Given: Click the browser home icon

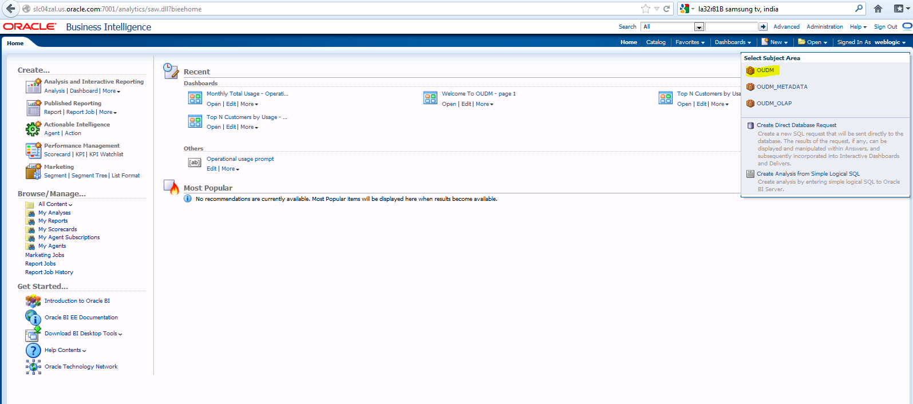Looking at the screenshot, I should click(x=878, y=9).
